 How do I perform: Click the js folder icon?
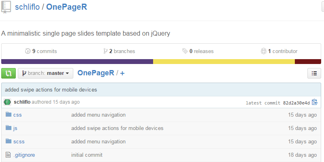[9, 128]
